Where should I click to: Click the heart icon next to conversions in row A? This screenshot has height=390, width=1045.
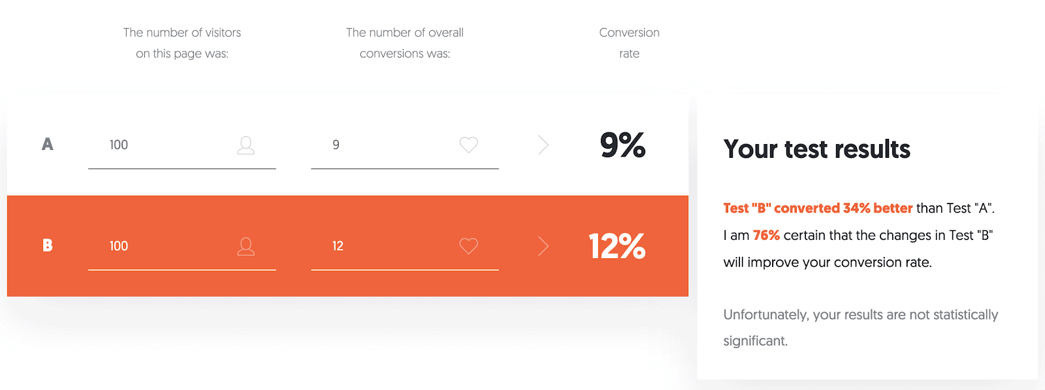pos(468,145)
